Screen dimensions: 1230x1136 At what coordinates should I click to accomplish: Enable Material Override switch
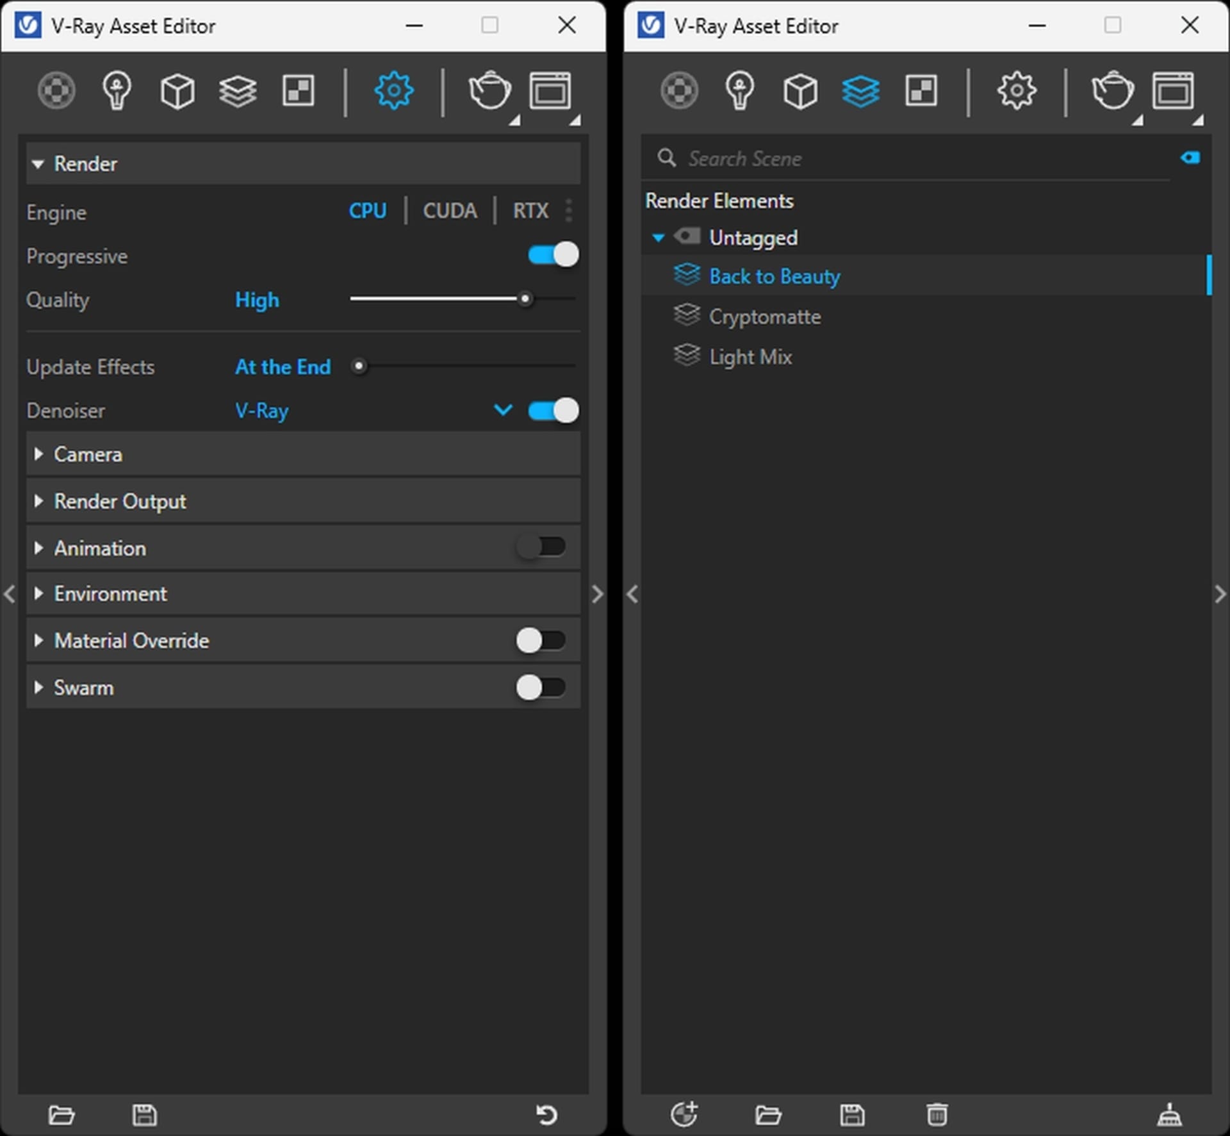541,640
